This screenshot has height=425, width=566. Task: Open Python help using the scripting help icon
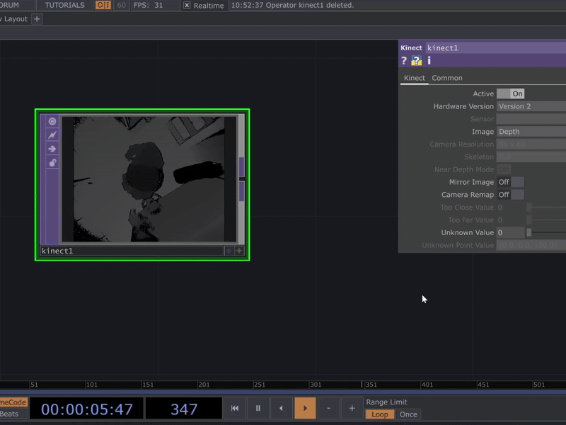416,61
